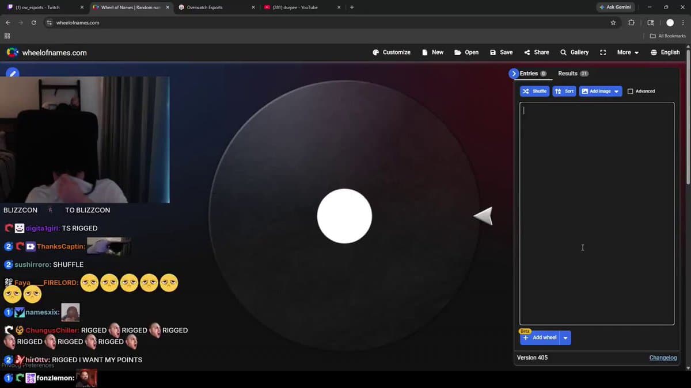The width and height of the screenshot is (691, 388).
Task: Collapse the entries panel with the blue arrow
Action: (x=514, y=74)
